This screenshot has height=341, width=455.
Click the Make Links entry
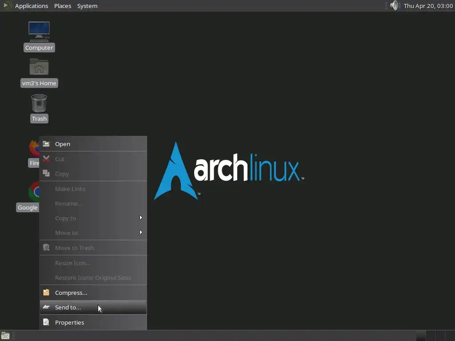[x=93, y=189]
